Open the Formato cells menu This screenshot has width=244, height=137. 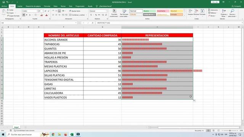(x=202, y=12)
